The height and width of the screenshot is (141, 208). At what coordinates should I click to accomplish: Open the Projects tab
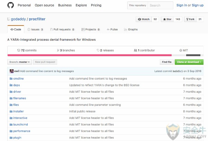coord(90,30)
